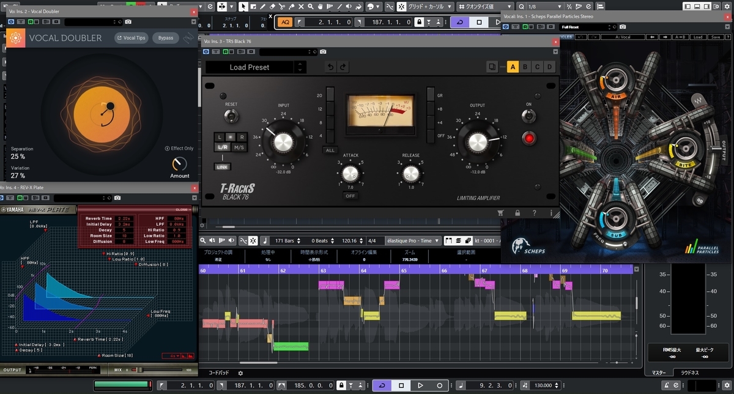Screen dimensions: 734x394
Task: Click the redo arrow in Black 76
Action: (x=343, y=67)
